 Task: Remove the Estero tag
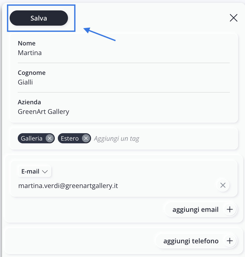[x=86, y=138]
